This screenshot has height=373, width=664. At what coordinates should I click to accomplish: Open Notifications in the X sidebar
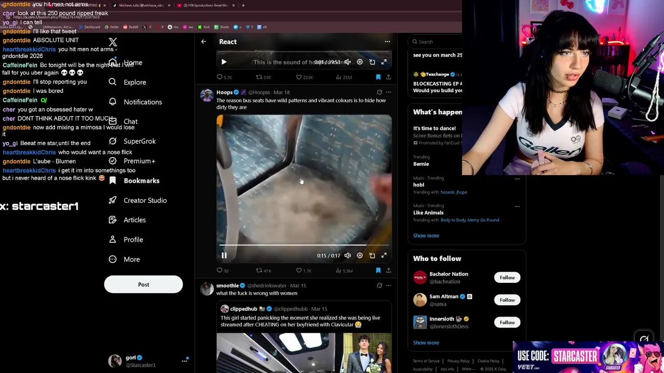pos(135,102)
